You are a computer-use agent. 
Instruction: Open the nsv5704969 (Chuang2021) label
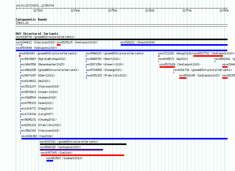(x=104, y=70)
